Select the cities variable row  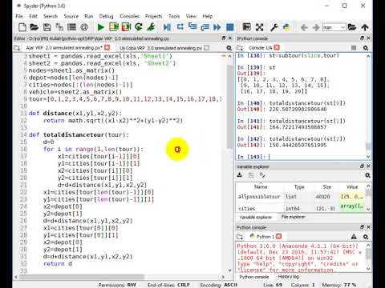click(x=301, y=207)
